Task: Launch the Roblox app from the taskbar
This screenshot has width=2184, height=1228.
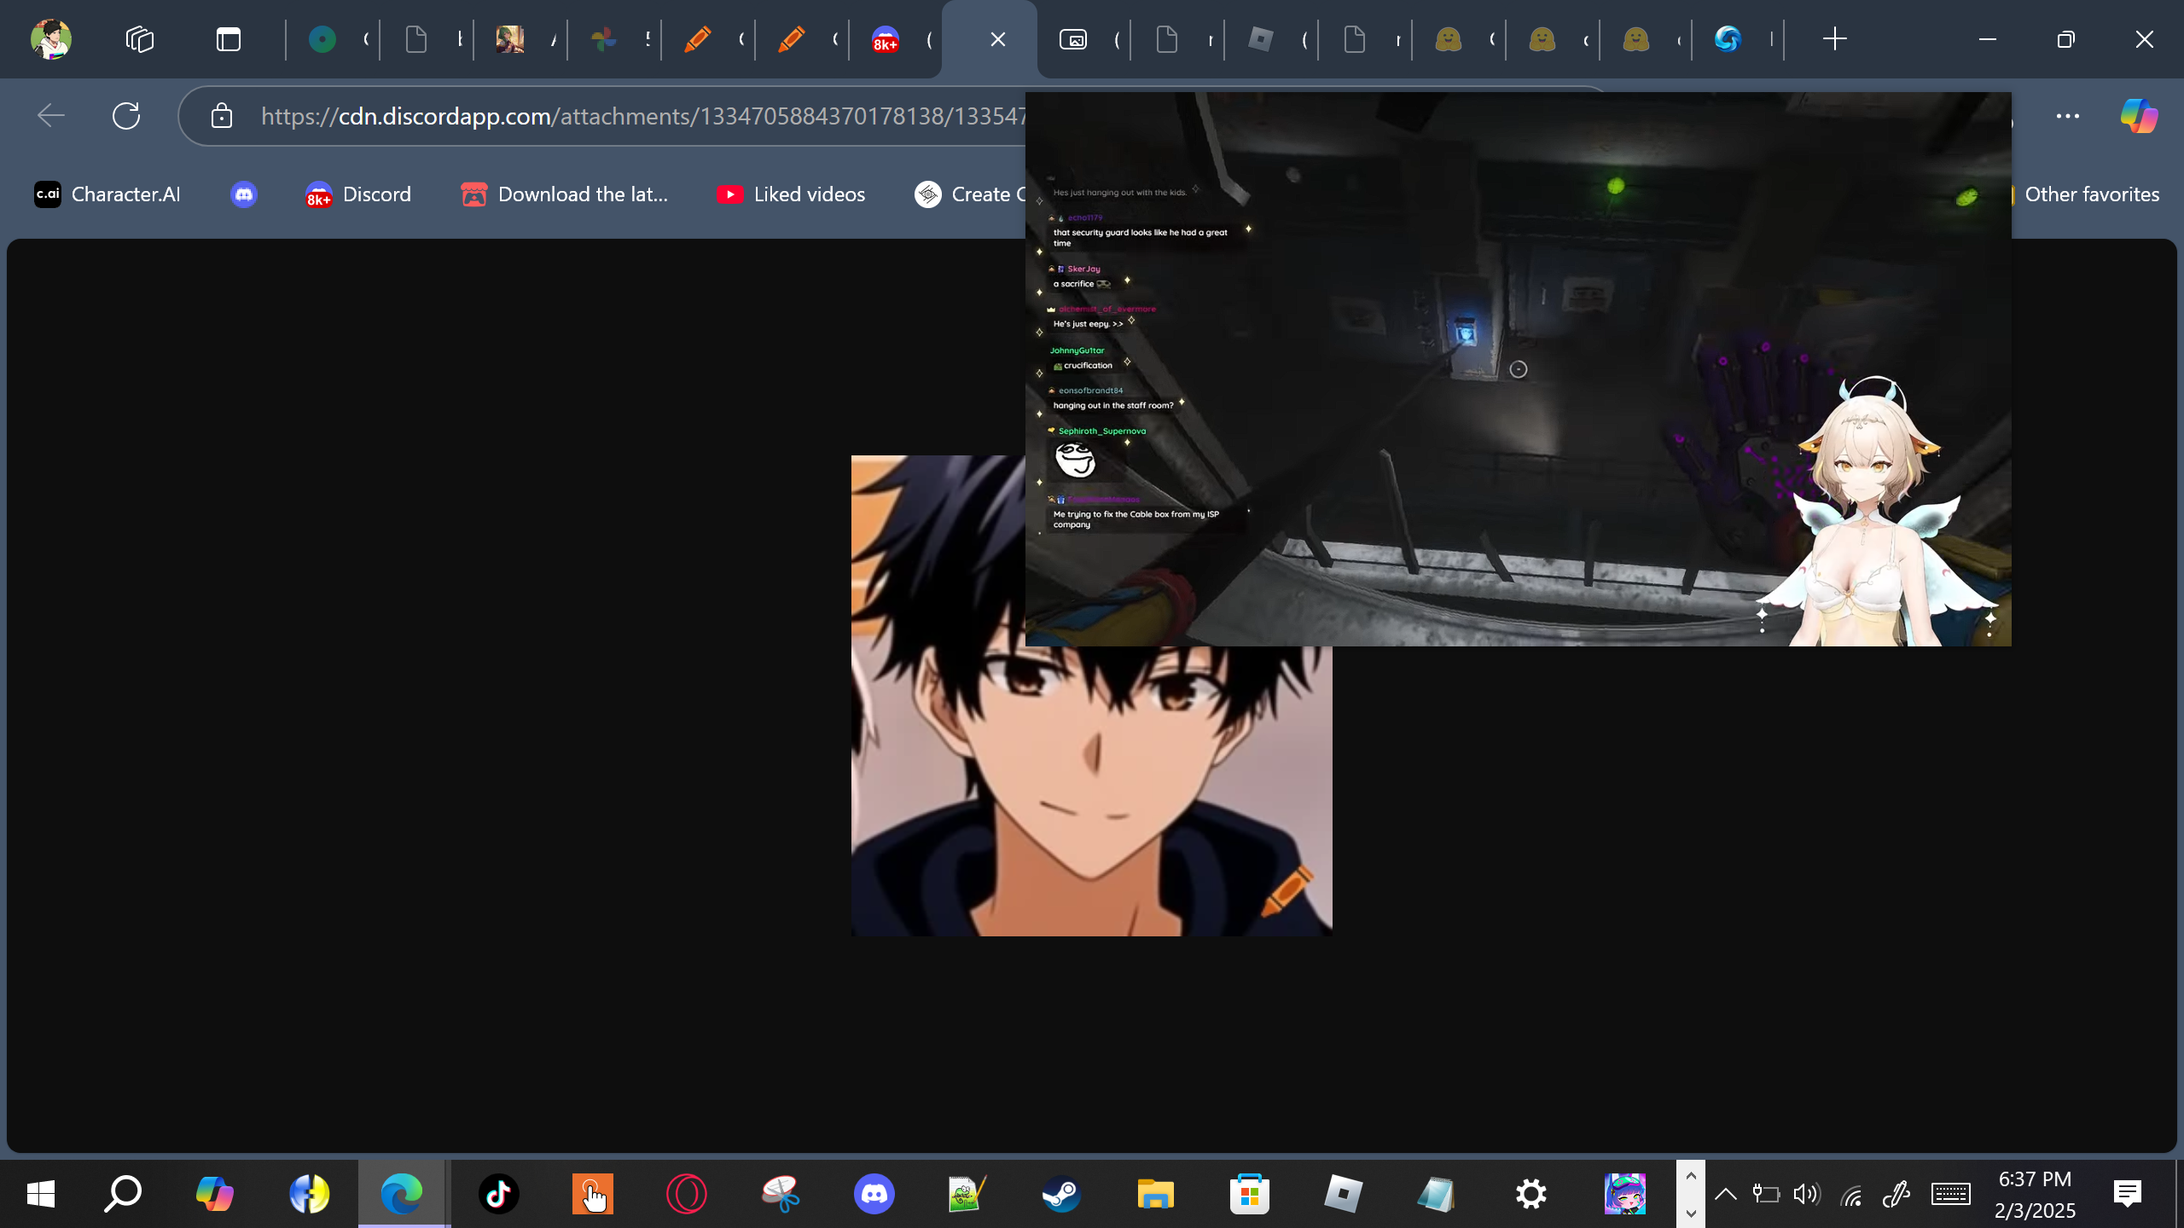Action: (x=1343, y=1194)
